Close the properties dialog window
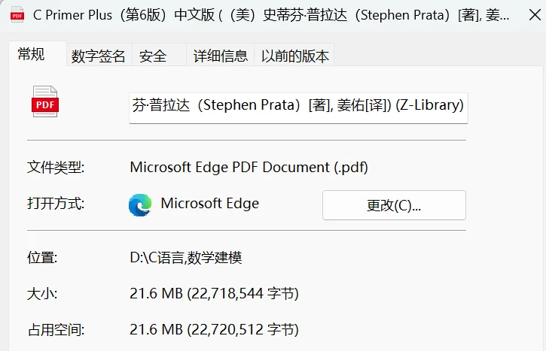This screenshot has width=546, height=351. (x=535, y=15)
